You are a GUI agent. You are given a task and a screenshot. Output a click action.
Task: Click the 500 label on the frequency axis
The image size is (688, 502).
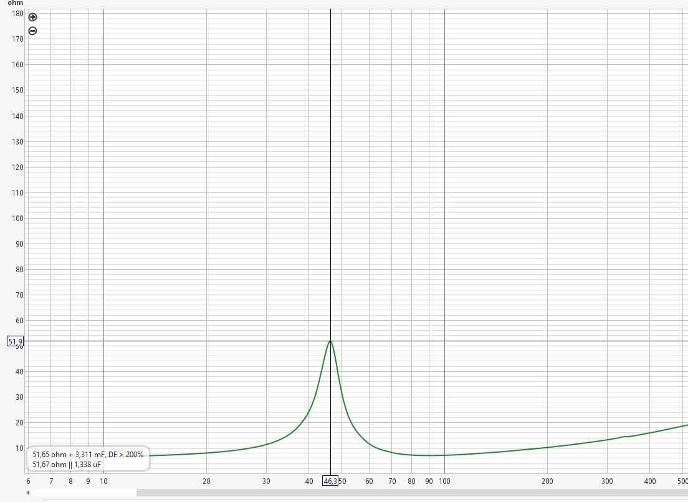pos(682,481)
